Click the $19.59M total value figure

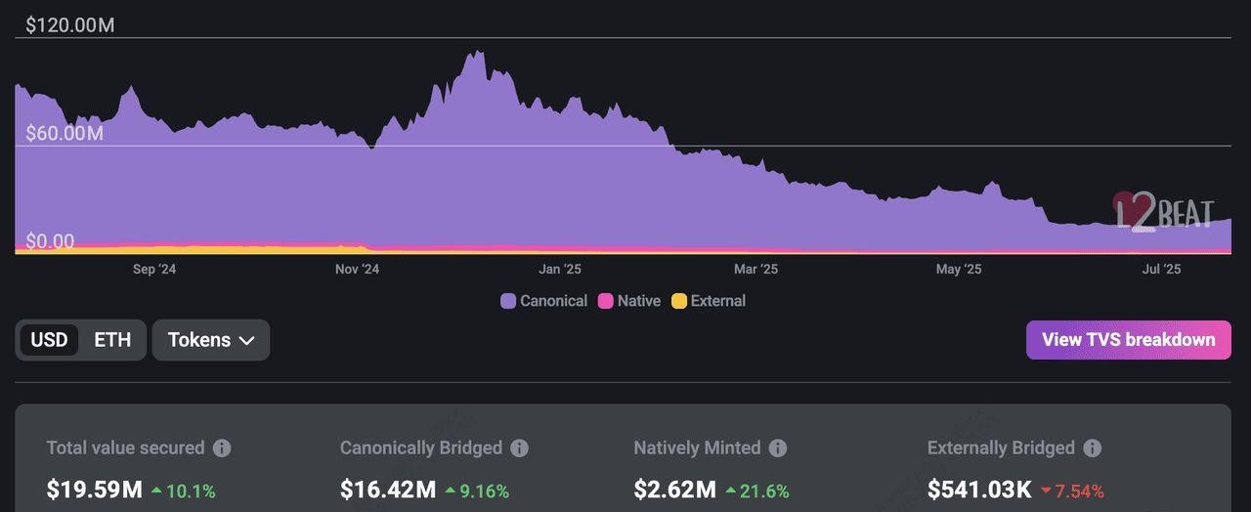94,490
